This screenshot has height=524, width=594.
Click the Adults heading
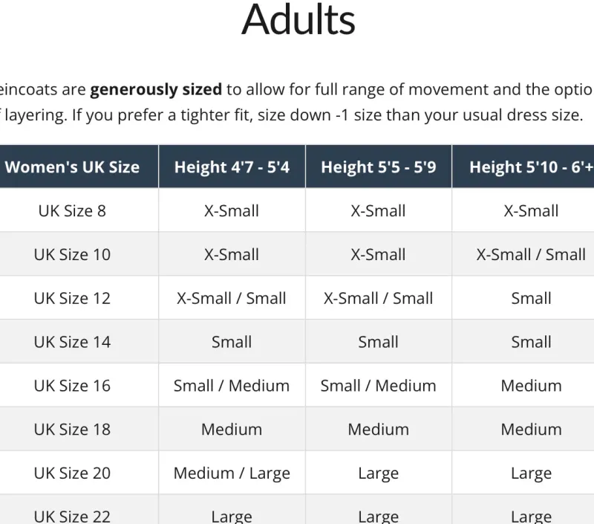pyautogui.click(x=298, y=21)
